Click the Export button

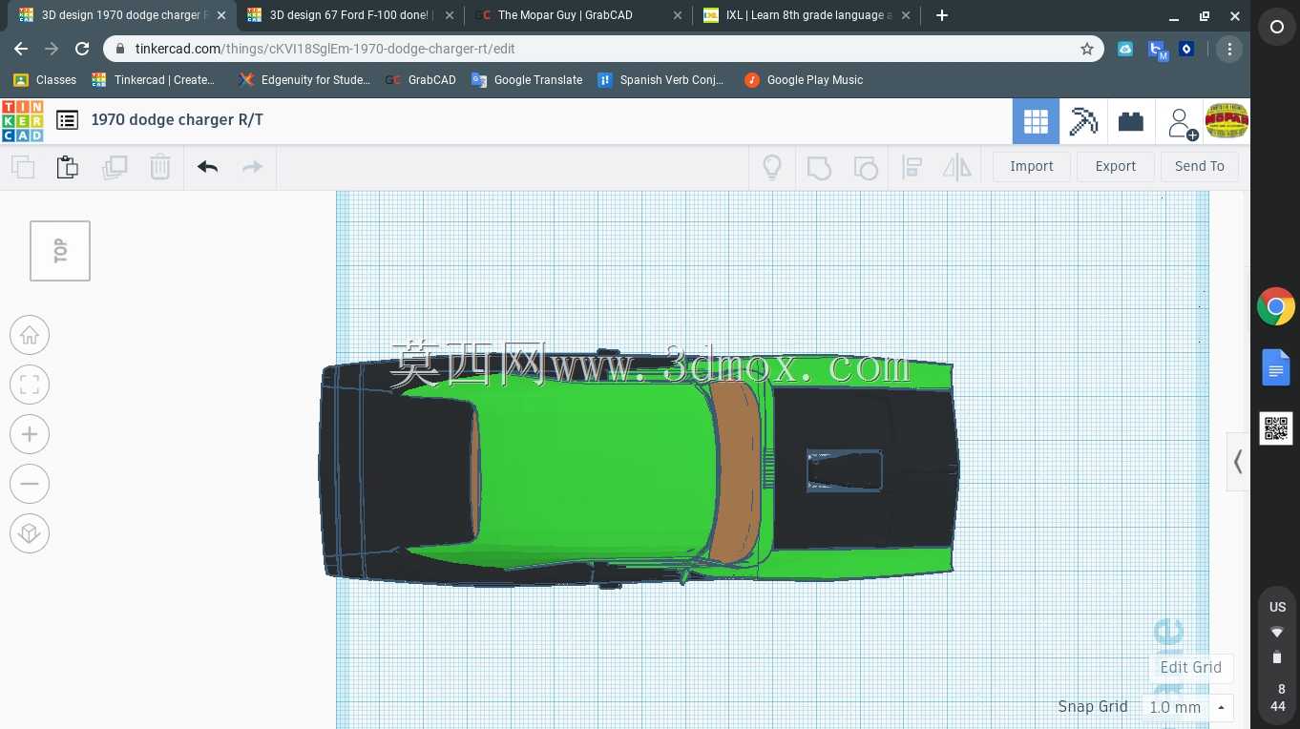click(x=1116, y=166)
